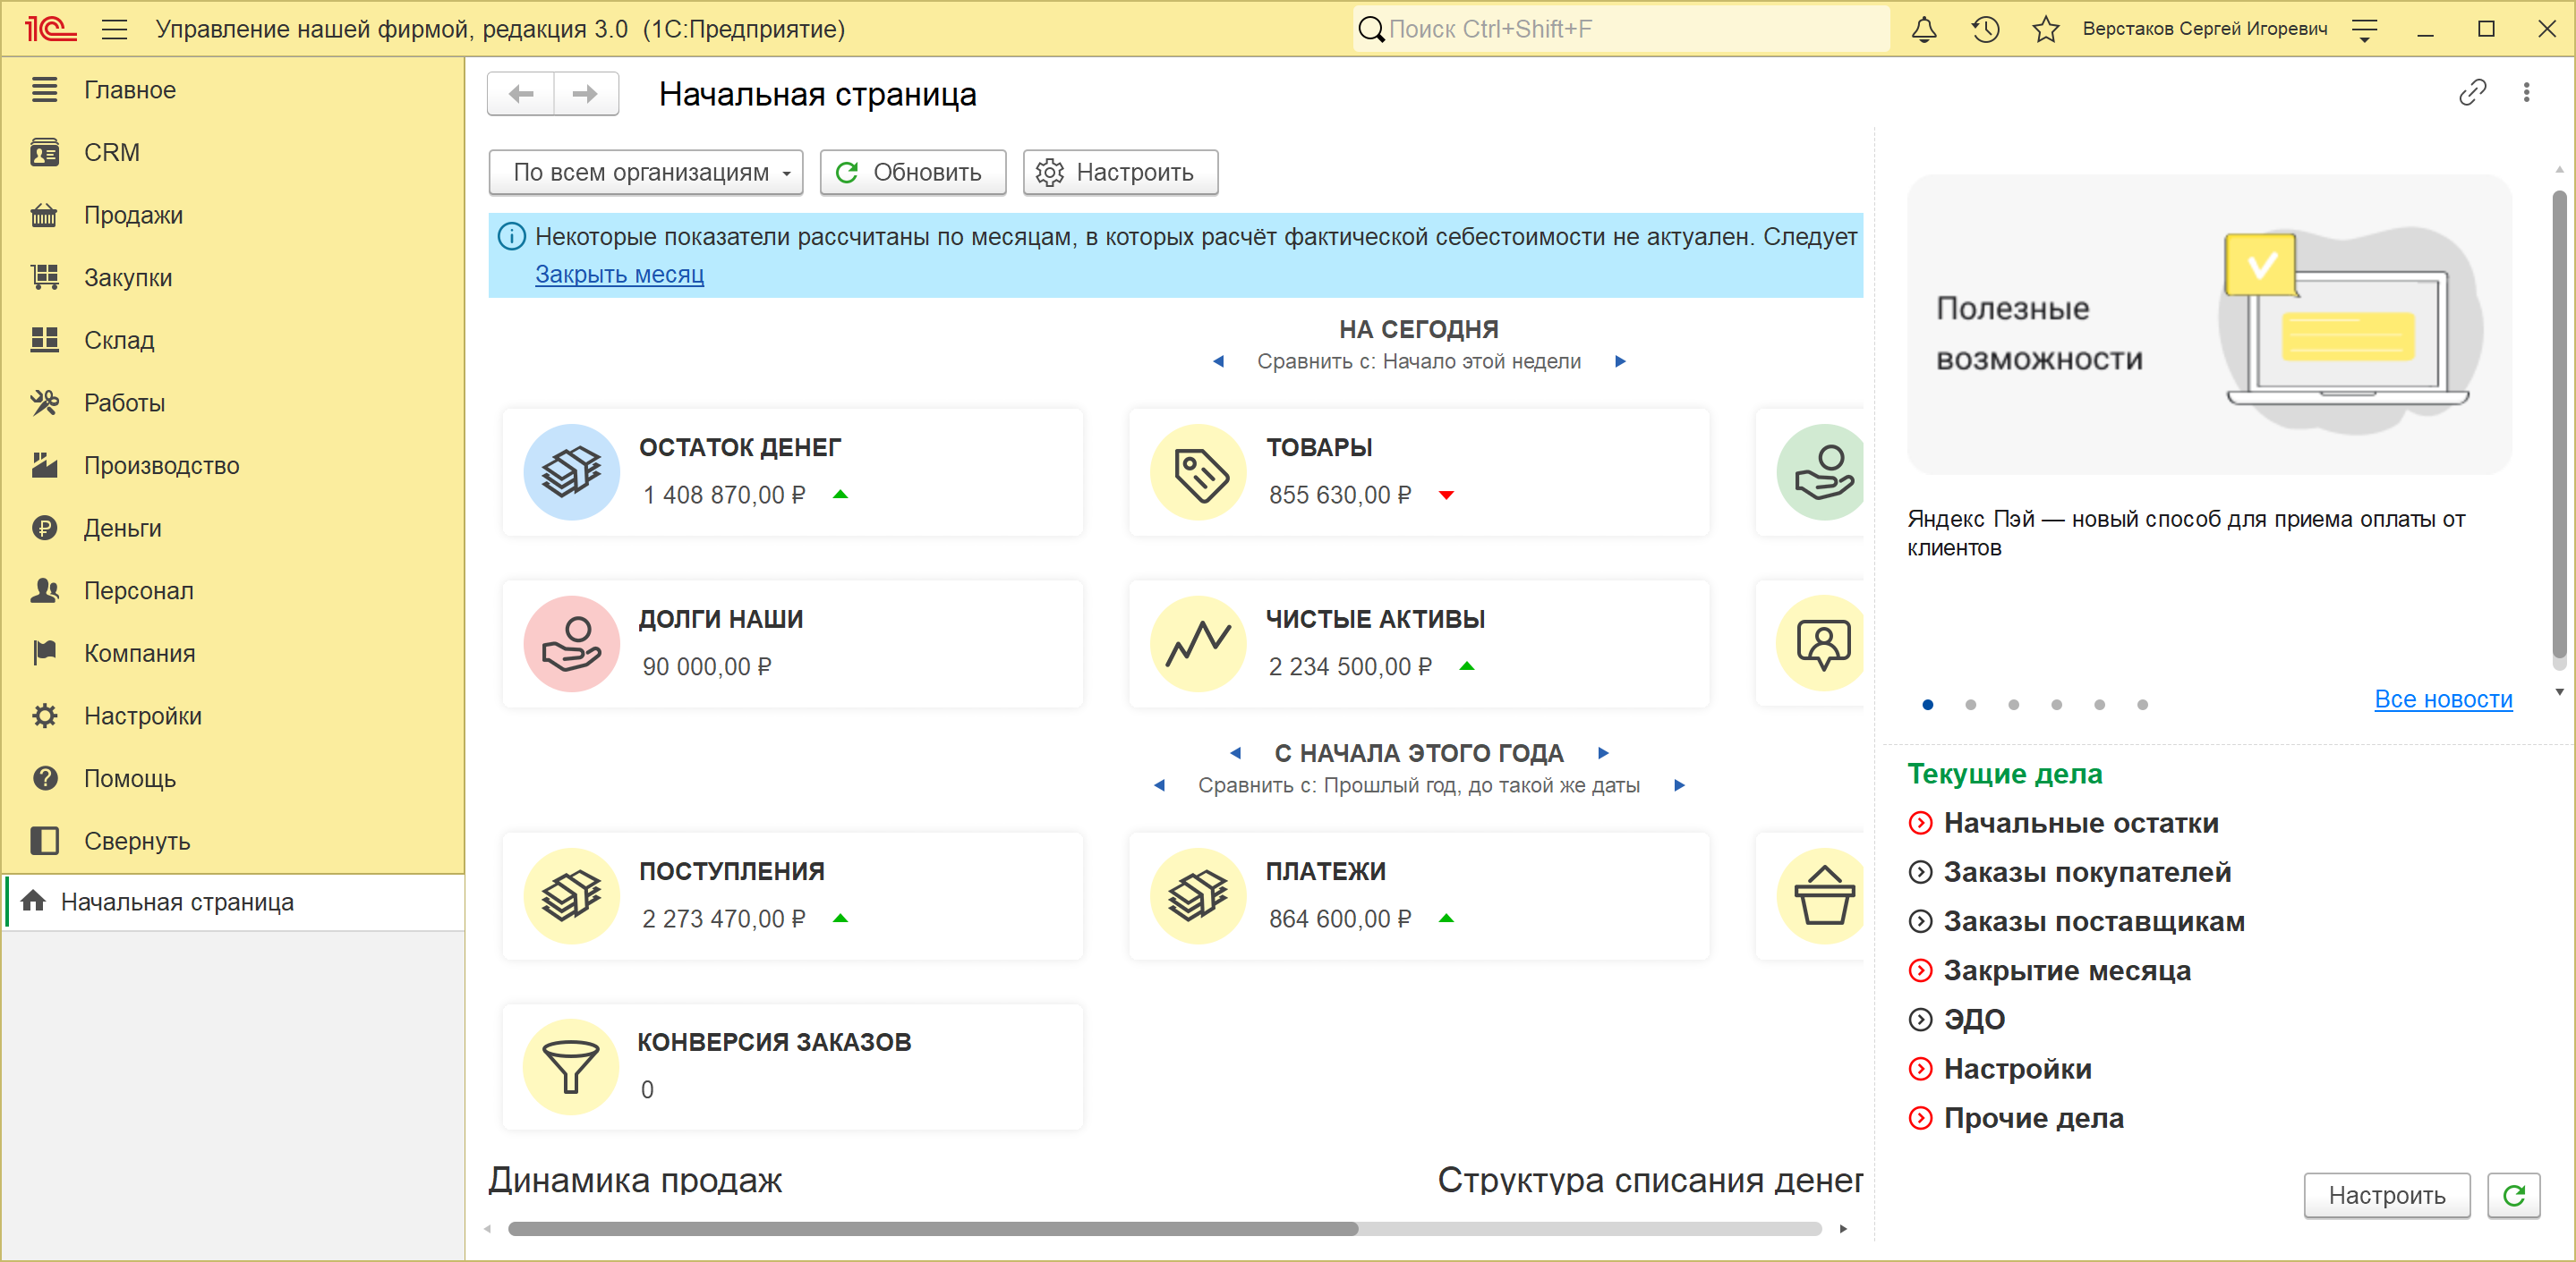Screen dimensions: 2576x1262
Task: Open the Полезные возможности news thumbnail
Action: click(x=2208, y=325)
